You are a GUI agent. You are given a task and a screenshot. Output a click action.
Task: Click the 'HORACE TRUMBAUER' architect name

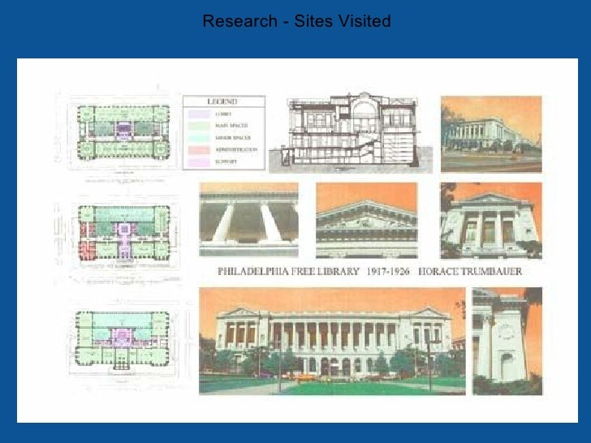(x=470, y=271)
